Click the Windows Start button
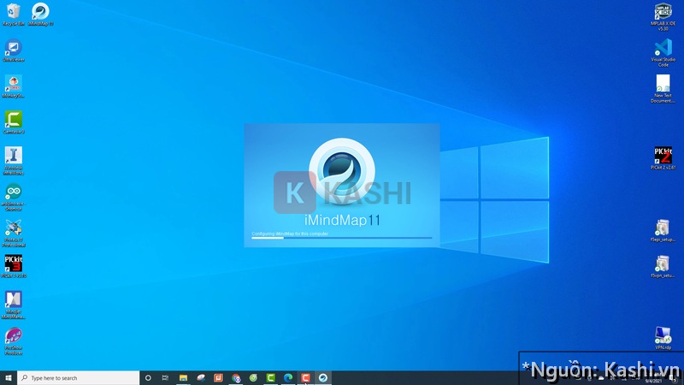 point(9,377)
